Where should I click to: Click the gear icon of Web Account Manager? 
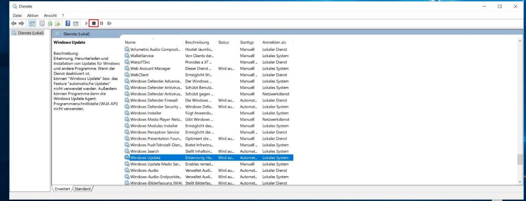pyautogui.click(x=127, y=69)
